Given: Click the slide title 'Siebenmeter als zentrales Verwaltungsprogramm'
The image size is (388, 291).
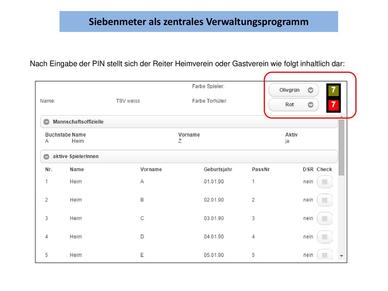Looking at the screenshot, I should click(x=199, y=22).
